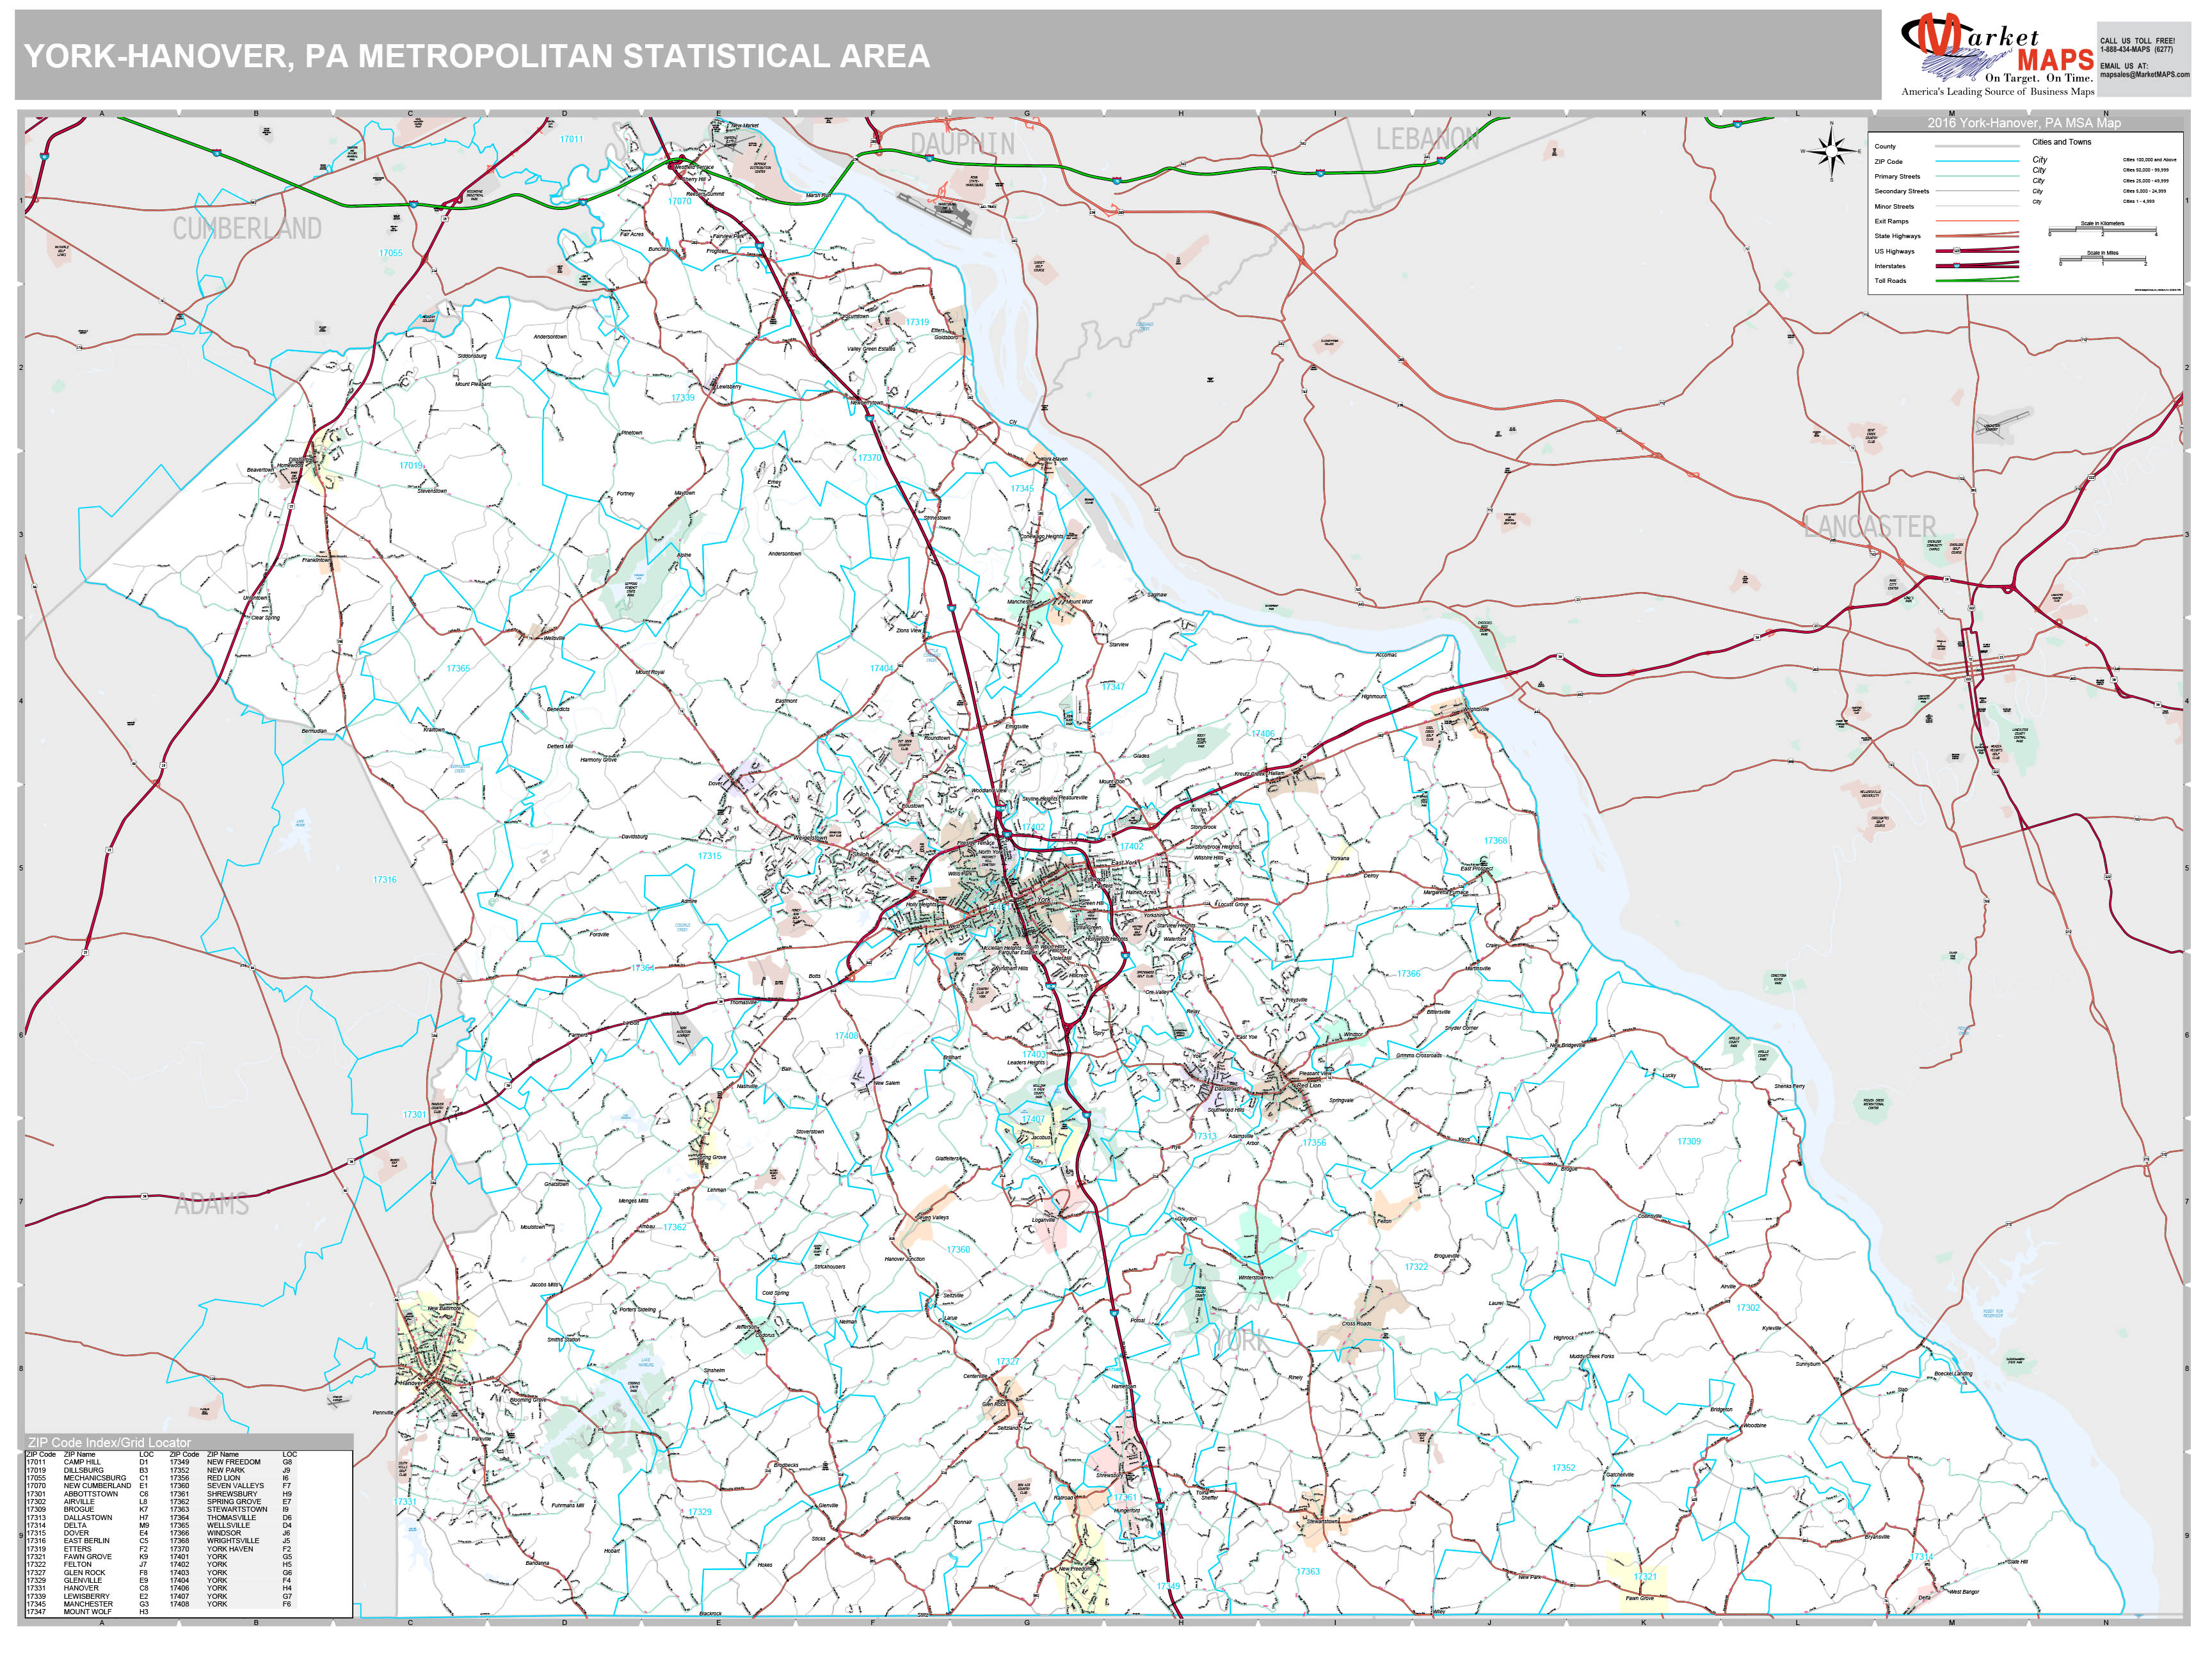The image size is (2212, 1659).
Task: Select the US Highways shield symbol in legend
Action: [1957, 251]
